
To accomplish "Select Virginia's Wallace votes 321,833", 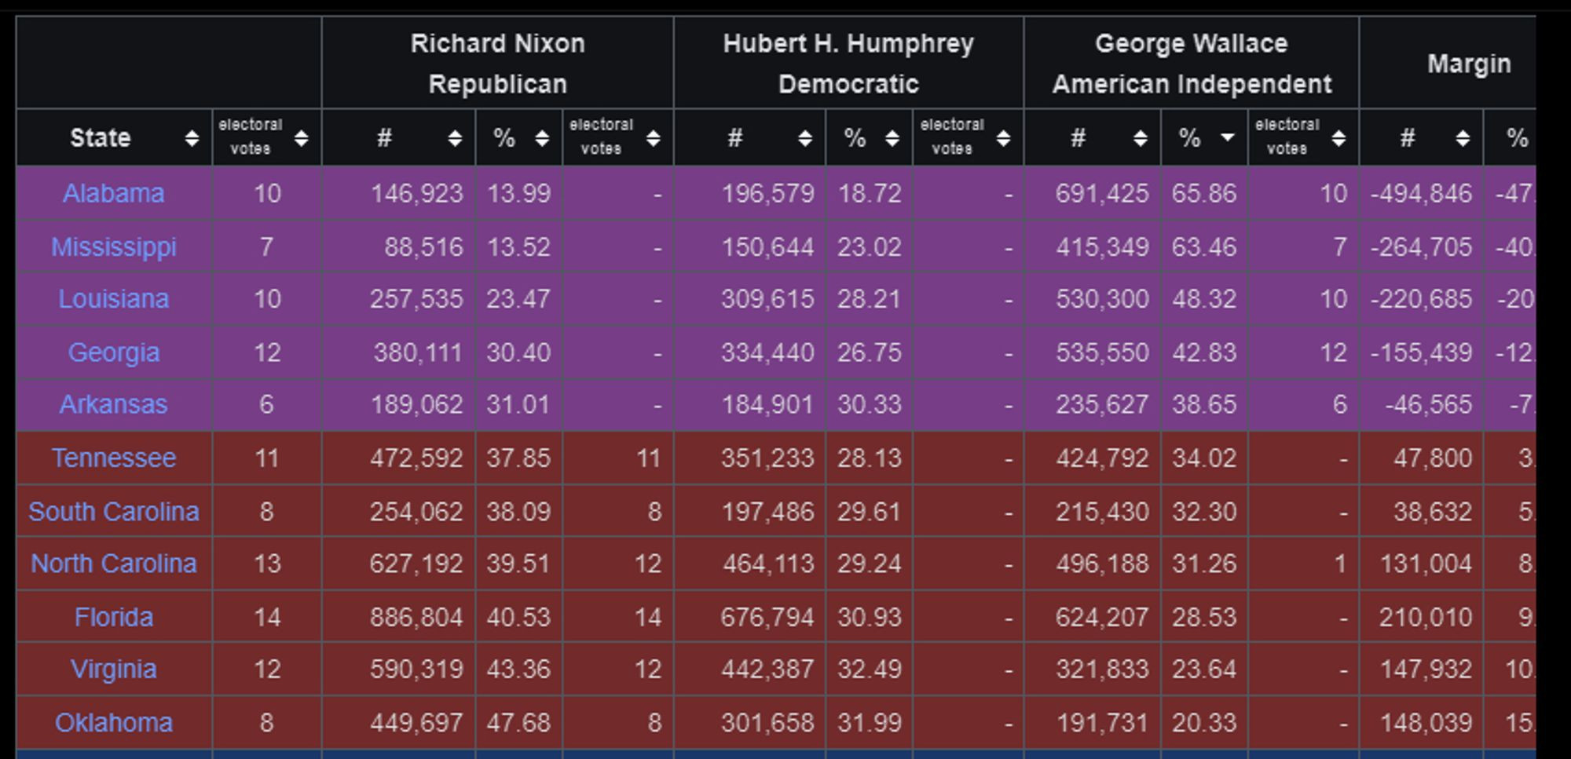I will [1102, 670].
